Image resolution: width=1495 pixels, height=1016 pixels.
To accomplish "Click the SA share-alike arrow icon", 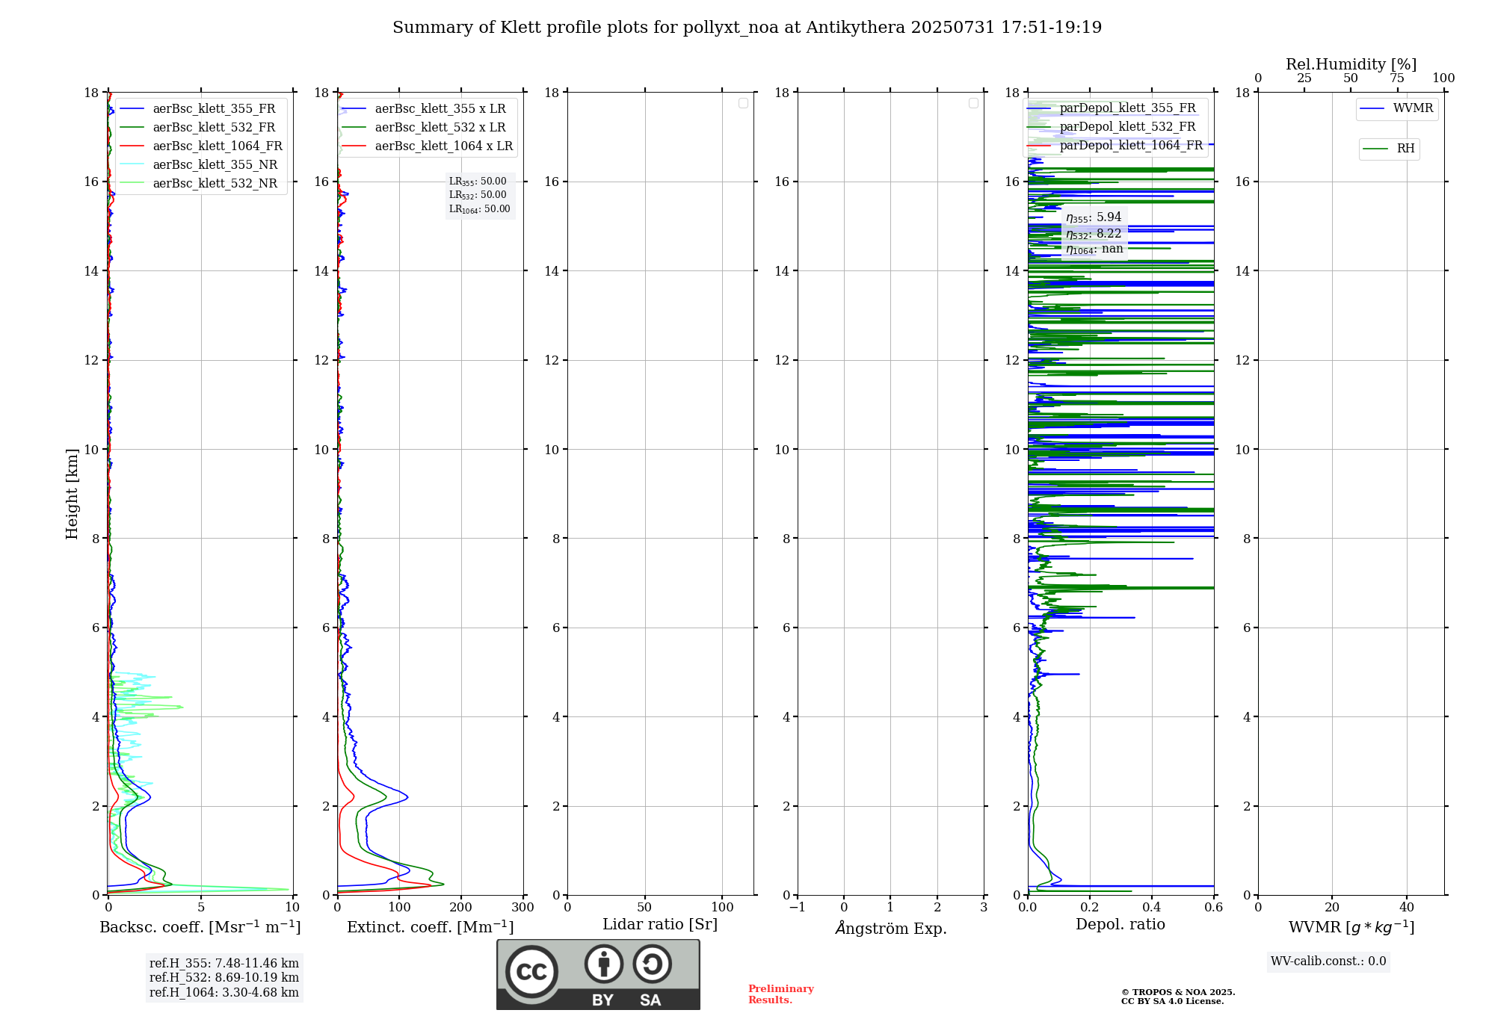I will (x=652, y=963).
